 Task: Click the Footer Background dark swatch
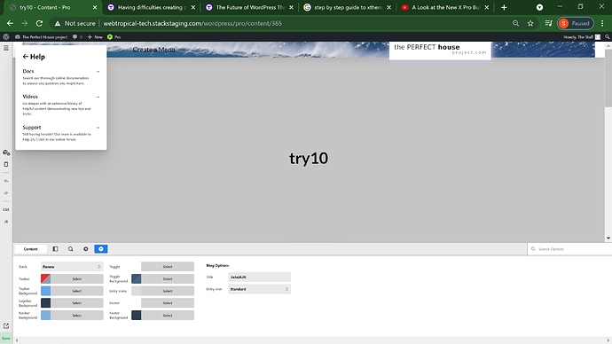(137, 315)
